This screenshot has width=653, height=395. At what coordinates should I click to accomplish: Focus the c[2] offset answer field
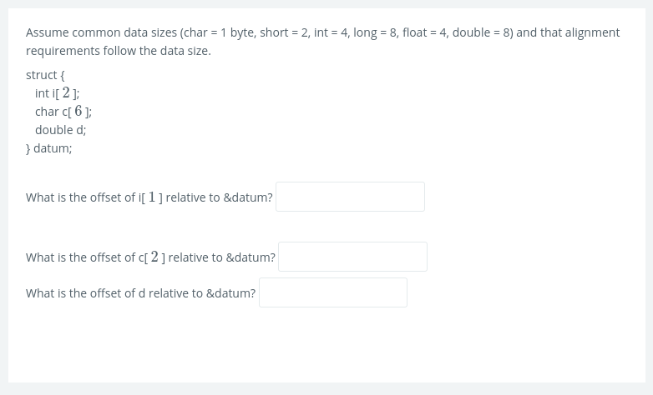[x=352, y=257]
